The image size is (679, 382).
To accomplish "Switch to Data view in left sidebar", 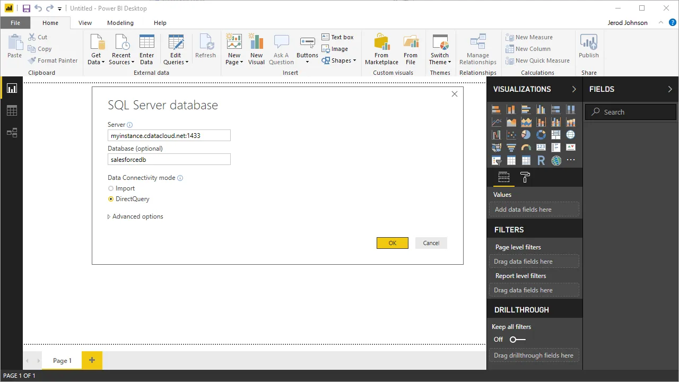I will coord(12,110).
